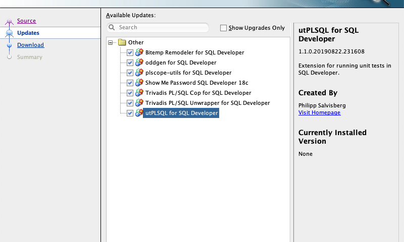This screenshot has height=242, width=404.
Task: Uncheck utPLSQL for SQL Developer checkbox
Action: pyautogui.click(x=130, y=113)
